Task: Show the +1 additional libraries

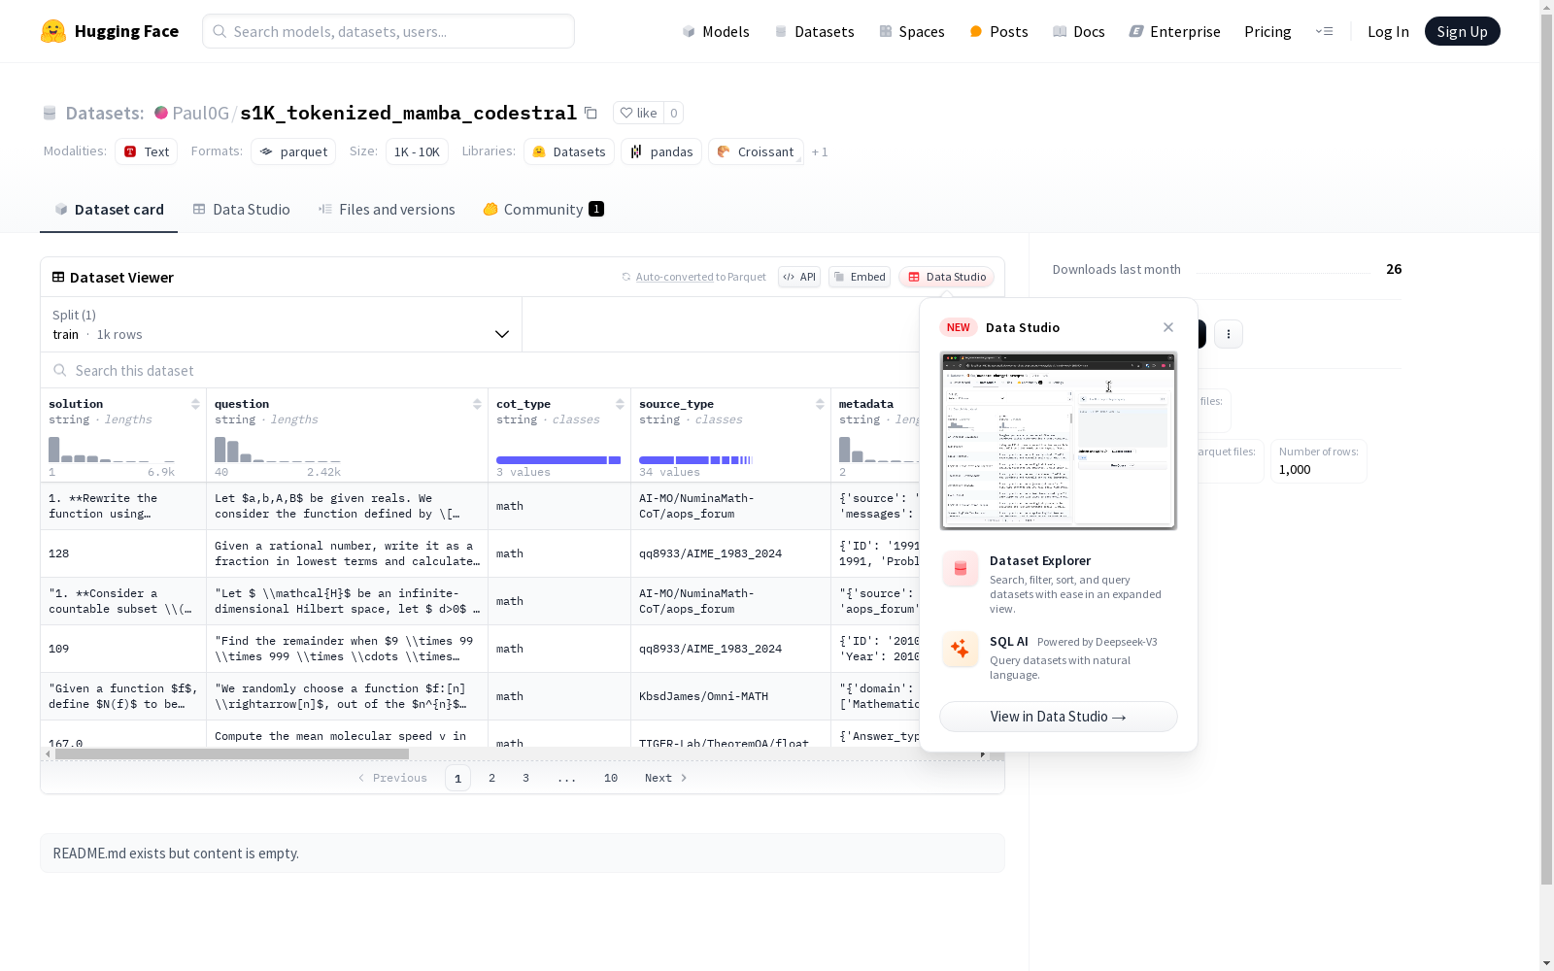Action: tap(820, 151)
